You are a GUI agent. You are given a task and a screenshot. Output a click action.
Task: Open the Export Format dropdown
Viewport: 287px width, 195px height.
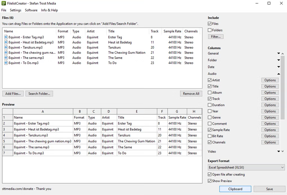pos(246,167)
